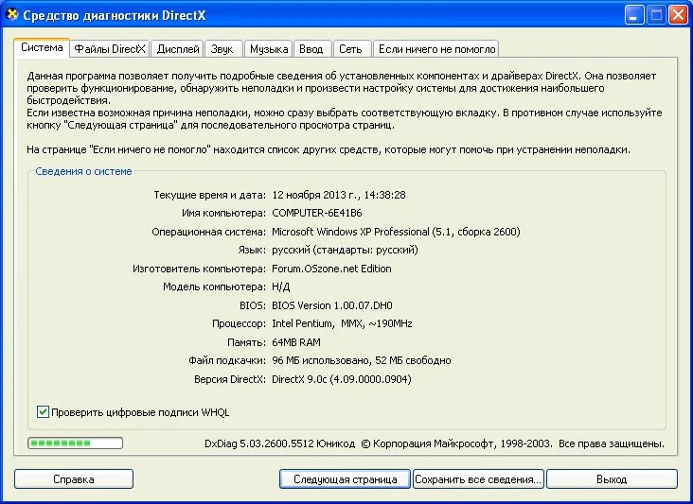
Task: Click the русский language value
Action: point(345,251)
